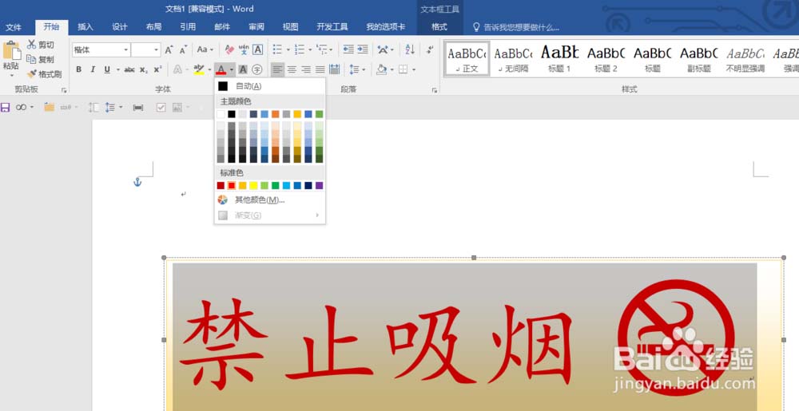The width and height of the screenshot is (799, 411).
Task: Pick the yellow standard color swatch
Action: pyautogui.click(x=253, y=186)
